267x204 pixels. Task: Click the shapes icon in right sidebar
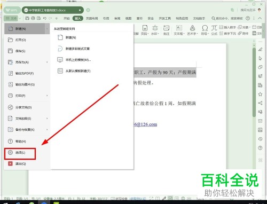coord(260,67)
